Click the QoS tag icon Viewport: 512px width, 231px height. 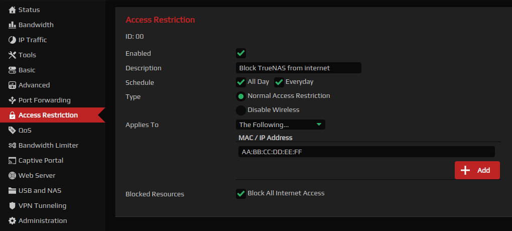[12, 131]
